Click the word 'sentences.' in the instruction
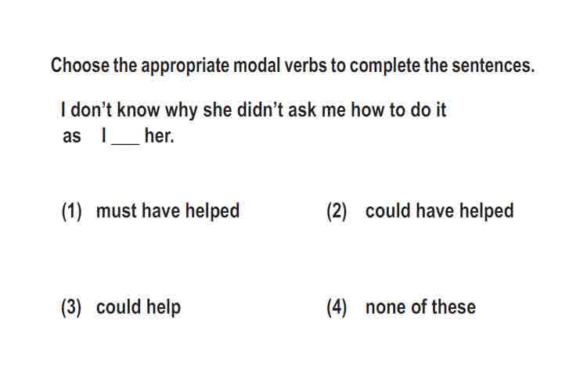Screen dimensions: 587x391 coord(493,66)
